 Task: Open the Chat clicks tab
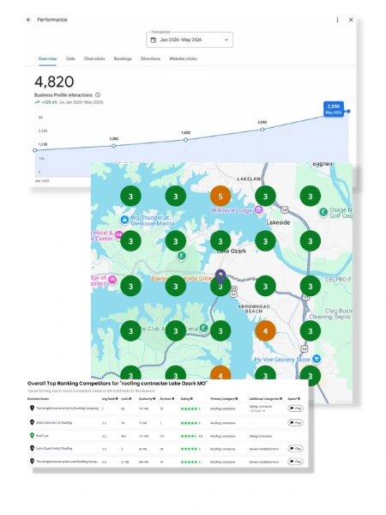click(94, 58)
